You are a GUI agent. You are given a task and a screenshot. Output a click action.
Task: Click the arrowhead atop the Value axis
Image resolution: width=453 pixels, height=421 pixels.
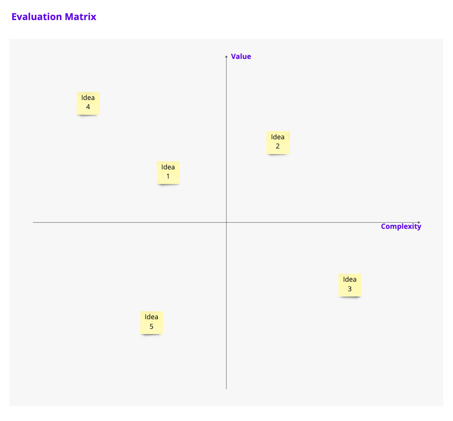(226, 56)
